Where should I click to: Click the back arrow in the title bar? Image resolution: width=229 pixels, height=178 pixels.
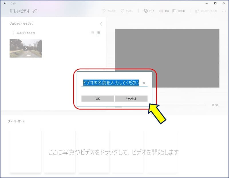tap(5, 3)
